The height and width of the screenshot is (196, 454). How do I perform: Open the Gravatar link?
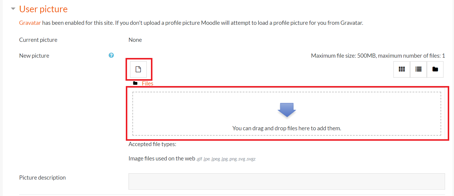pos(30,23)
